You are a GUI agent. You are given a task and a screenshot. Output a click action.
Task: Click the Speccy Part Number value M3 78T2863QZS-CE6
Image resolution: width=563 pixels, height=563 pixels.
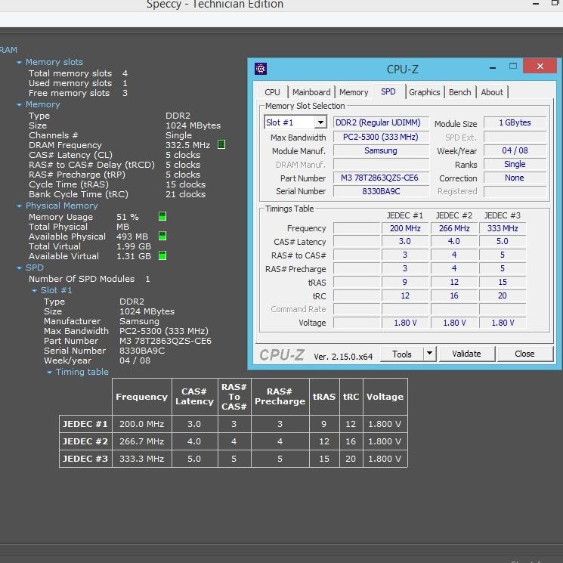coord(165,341)
